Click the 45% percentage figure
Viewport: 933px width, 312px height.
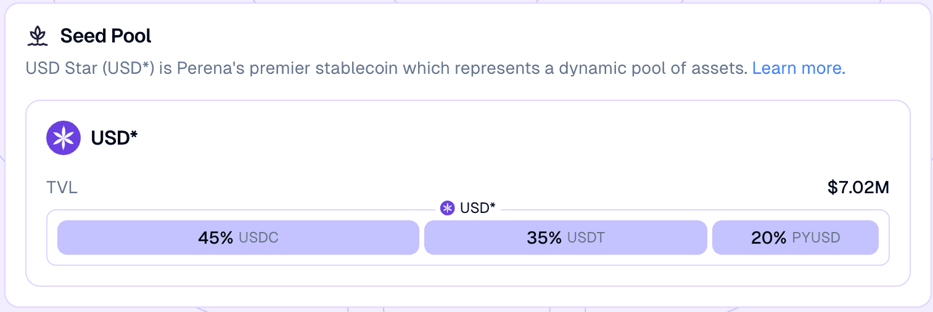click(x=215, y=238)
